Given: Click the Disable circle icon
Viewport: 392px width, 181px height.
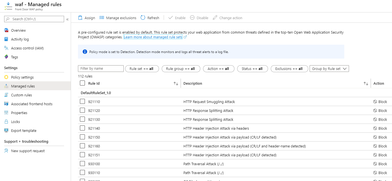Looking at the screenshot, I should 192,18.
